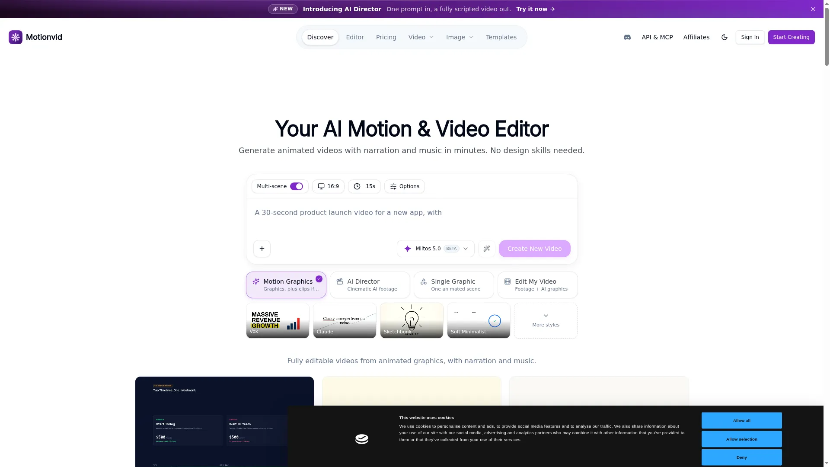Choose the Sketchbook style thumbnail
Screen dimensions: 830x467
point(412,320)
